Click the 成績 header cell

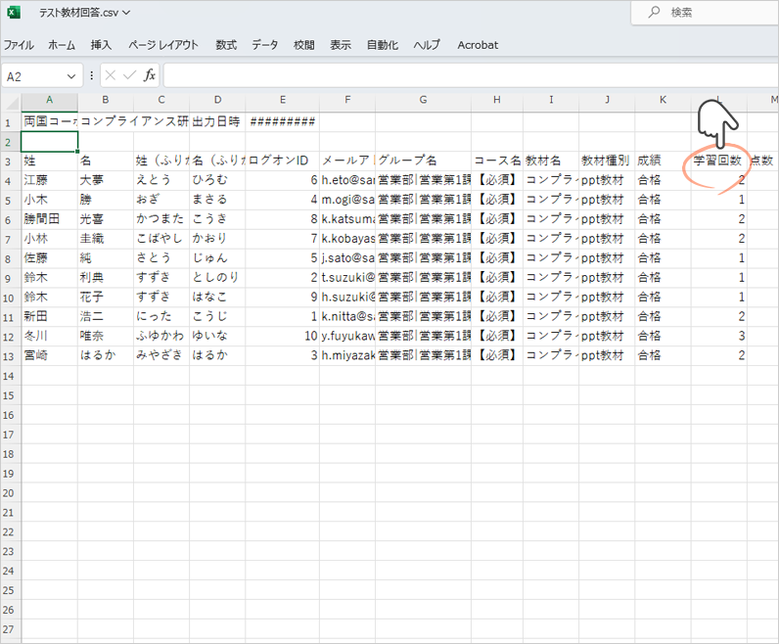click(x=663, y=161)
